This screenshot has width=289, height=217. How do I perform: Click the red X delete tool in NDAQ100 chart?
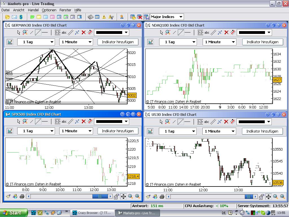[226, 32]
